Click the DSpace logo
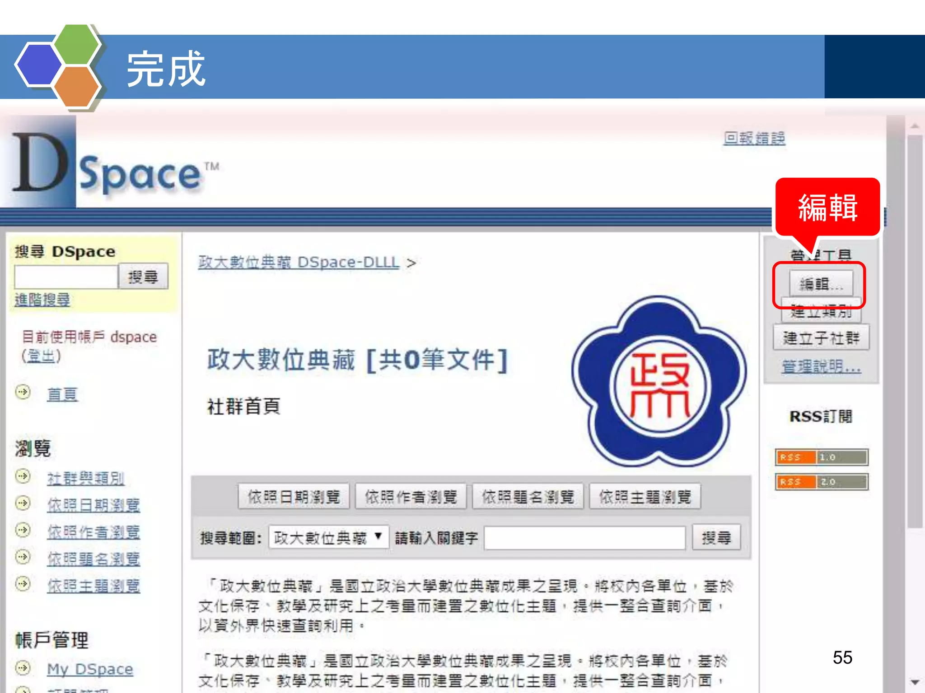This screenshot has width=925, height=693. [x=111, y=162]
